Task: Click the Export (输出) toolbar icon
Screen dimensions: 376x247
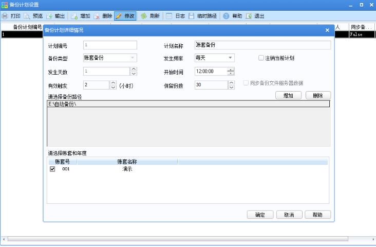Action: 49,16
